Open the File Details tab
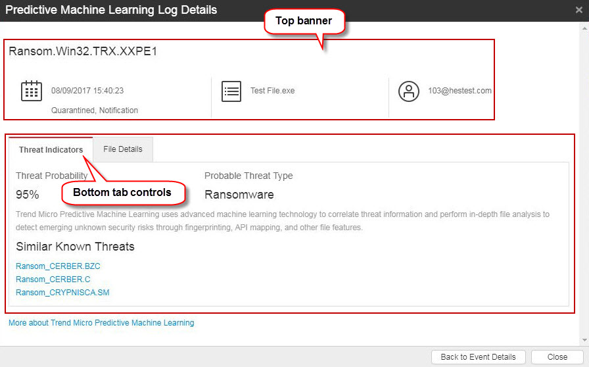Screen dimensions: 589x367 (123, 149)
